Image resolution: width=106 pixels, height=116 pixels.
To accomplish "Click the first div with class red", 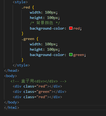I will click(37, 86).
